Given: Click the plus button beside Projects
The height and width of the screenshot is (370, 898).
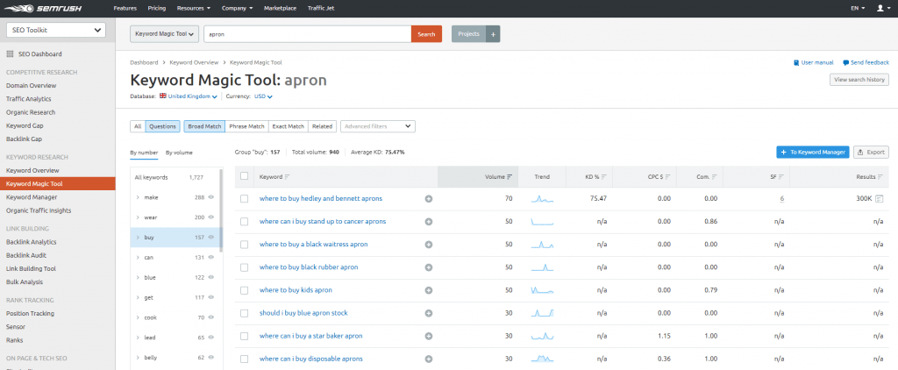Looking at the screenshot, I should point(493,34).
